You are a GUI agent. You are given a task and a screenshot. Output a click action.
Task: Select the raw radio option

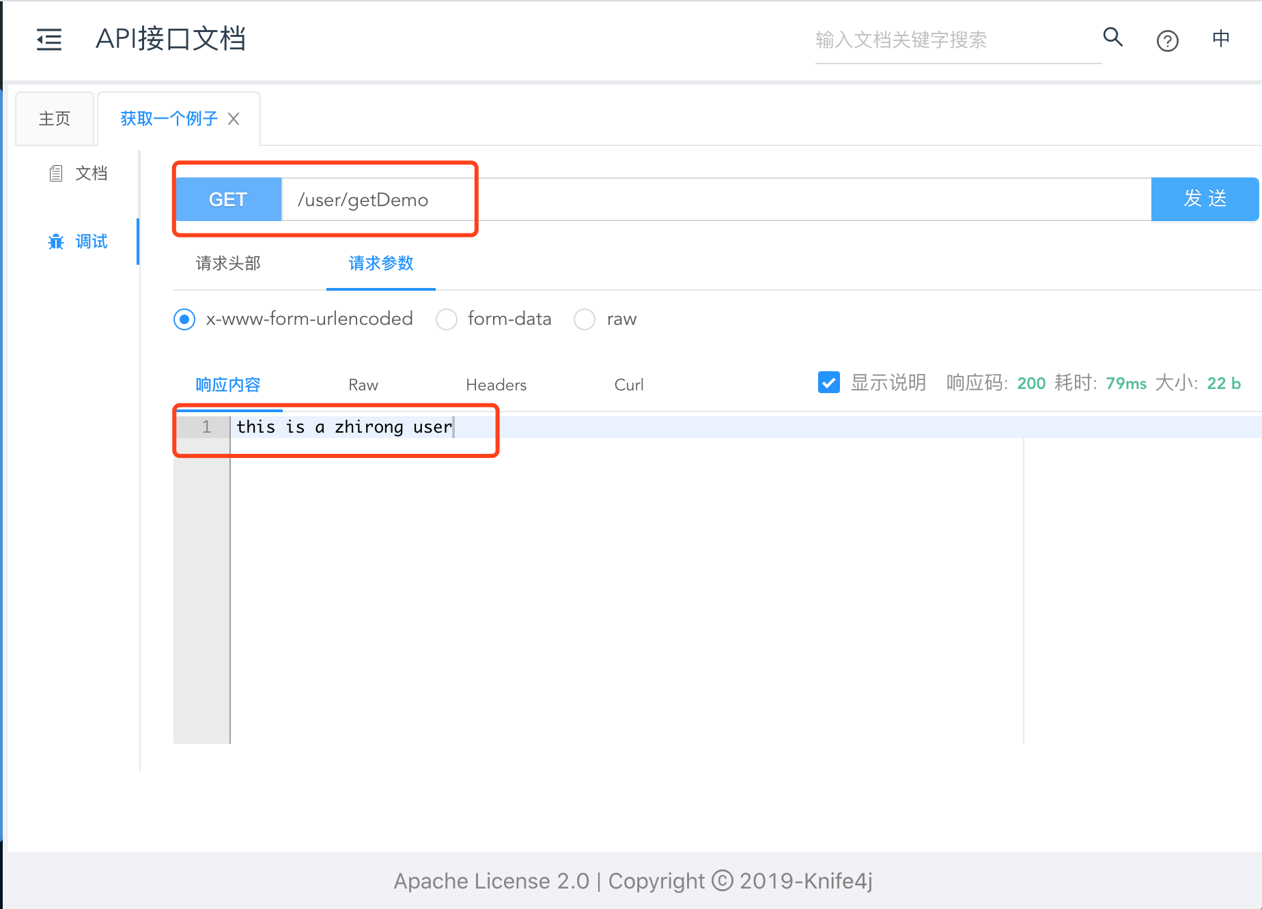tap(585, 319)
